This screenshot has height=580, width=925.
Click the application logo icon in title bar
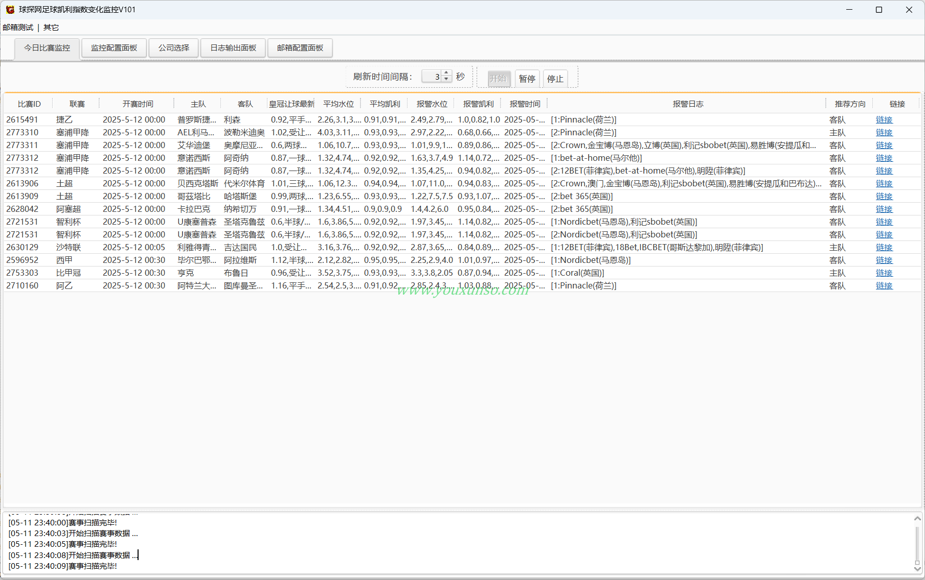[10, 10]
